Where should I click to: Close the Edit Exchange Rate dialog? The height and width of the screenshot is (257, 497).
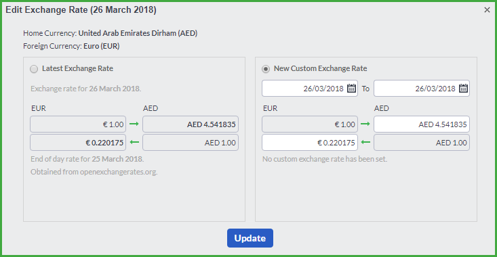(488, 10)
